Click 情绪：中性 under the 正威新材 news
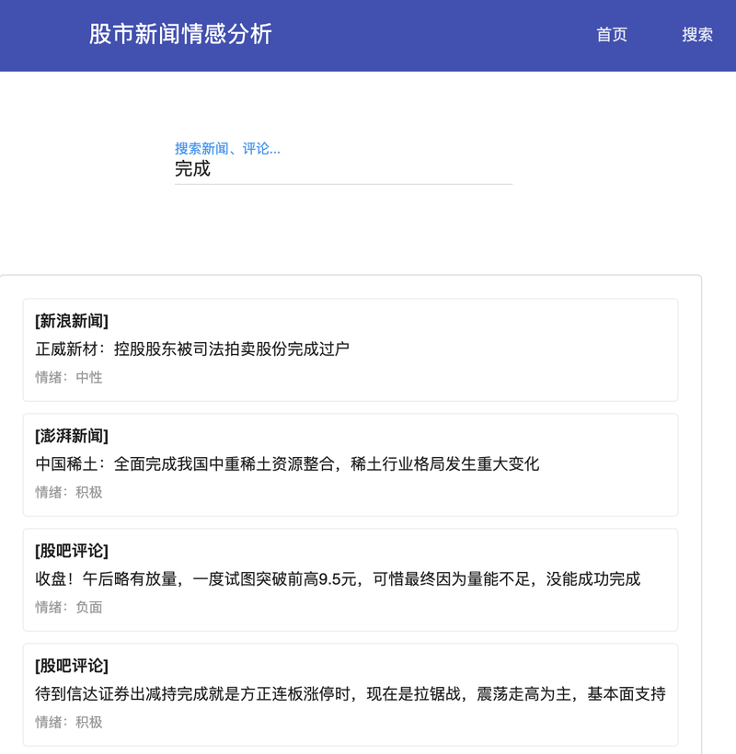This screenshot has width=736, height=754. (69, 378)
